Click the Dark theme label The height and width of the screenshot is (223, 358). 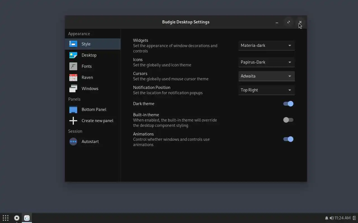144,104
